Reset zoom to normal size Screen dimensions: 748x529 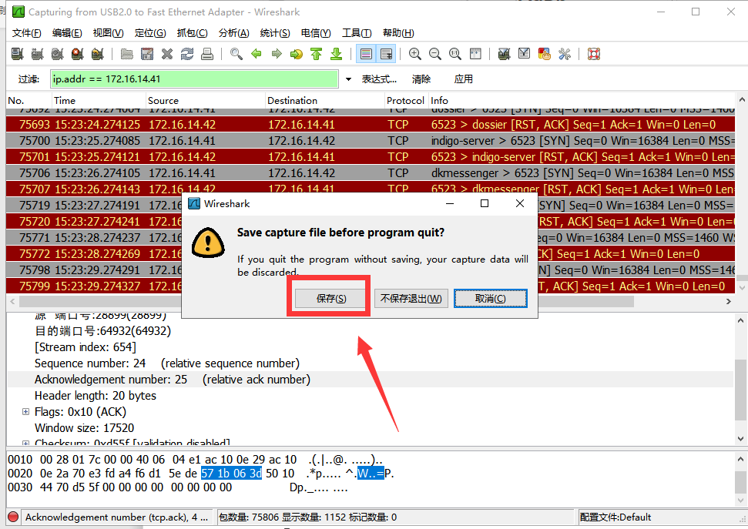coord(455,54)
